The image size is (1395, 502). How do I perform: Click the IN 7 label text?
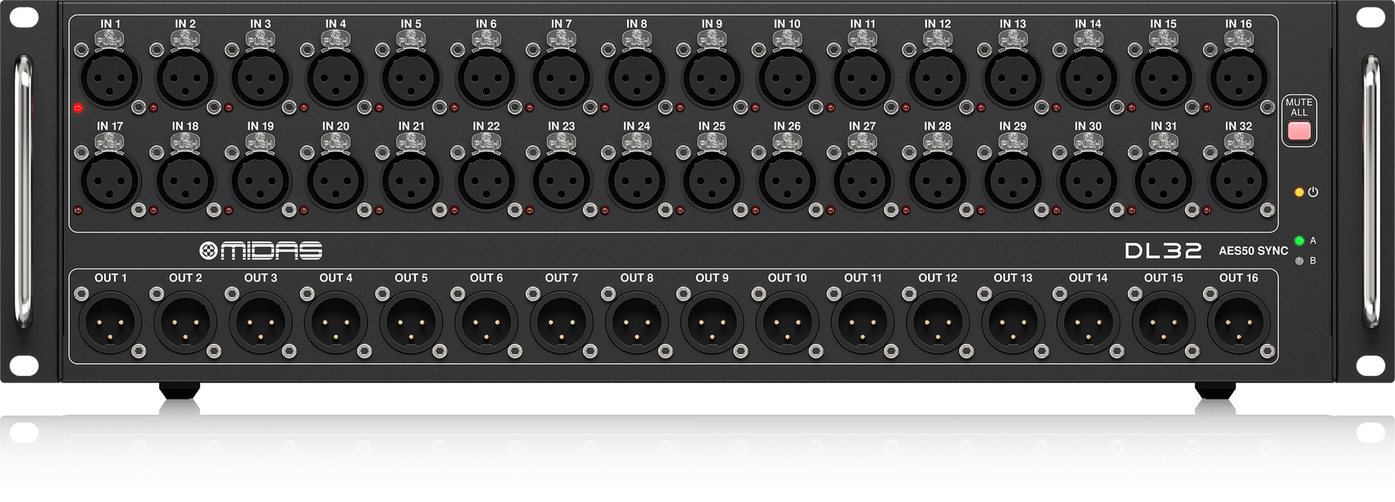562,24
